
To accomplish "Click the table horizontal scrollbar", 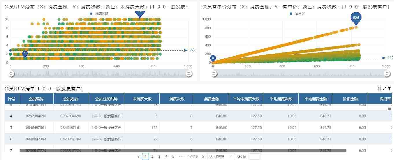I will tap(183, 150).
